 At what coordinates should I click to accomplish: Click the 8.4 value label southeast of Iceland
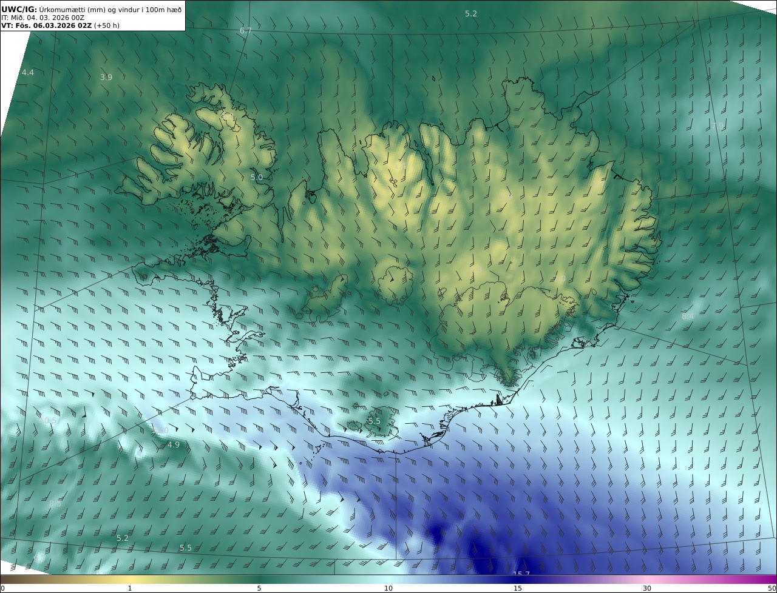click(688, 316)
